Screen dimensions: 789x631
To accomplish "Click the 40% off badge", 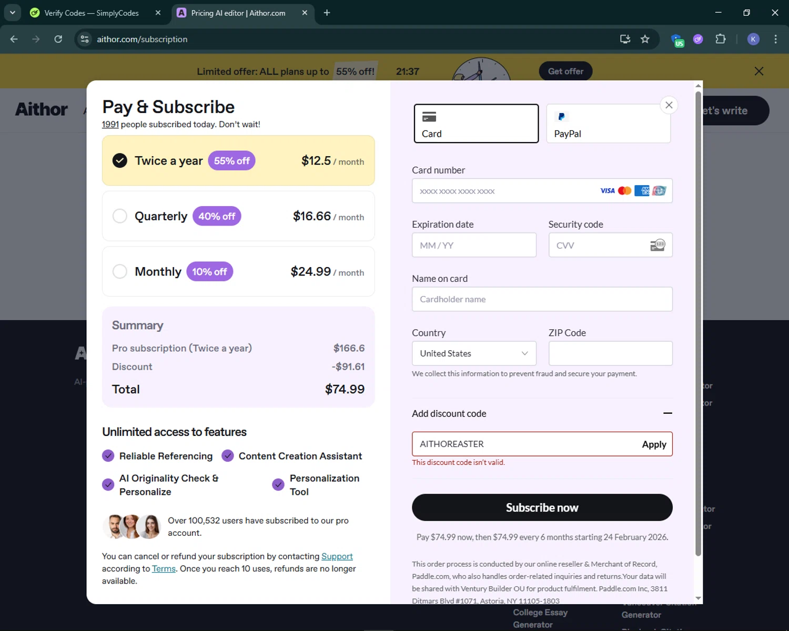I will 217,216.
